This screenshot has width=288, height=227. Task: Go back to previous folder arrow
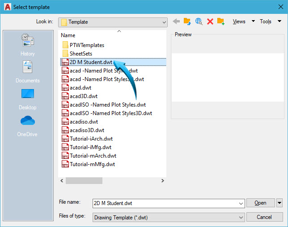[x=176, y=21]
